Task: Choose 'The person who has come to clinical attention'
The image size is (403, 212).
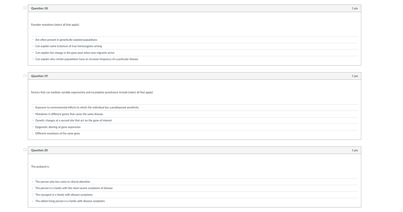Action: coord(33,182)
